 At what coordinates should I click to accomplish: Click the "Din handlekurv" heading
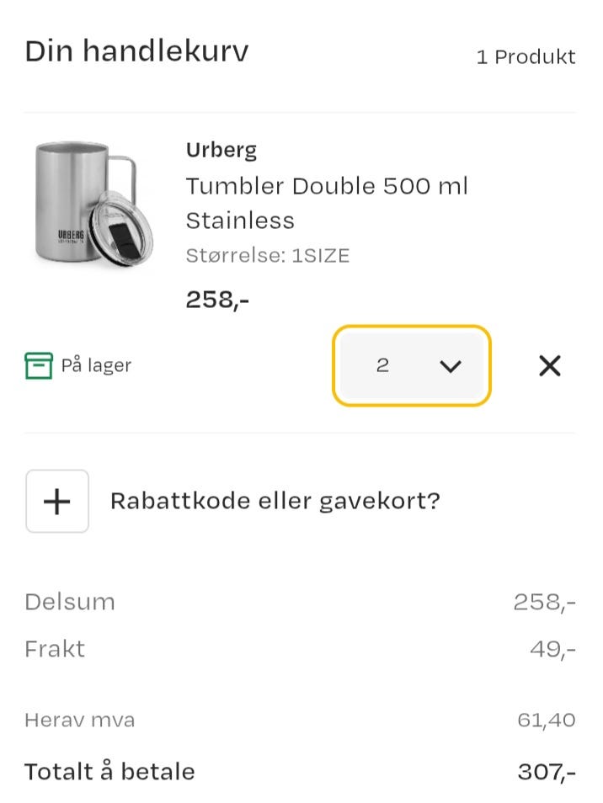[x=136, y=51]
